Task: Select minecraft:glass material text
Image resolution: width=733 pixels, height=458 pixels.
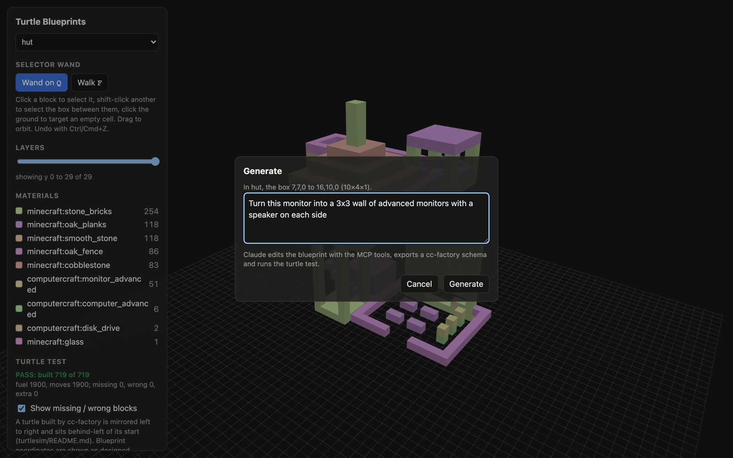Action: coord(55,342)
